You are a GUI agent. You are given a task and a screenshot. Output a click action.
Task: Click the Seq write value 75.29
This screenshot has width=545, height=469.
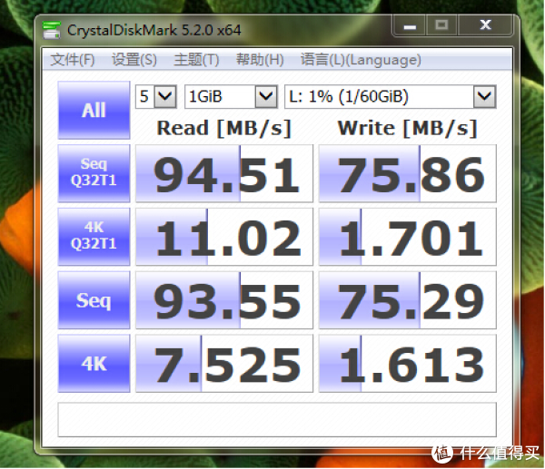408,300
